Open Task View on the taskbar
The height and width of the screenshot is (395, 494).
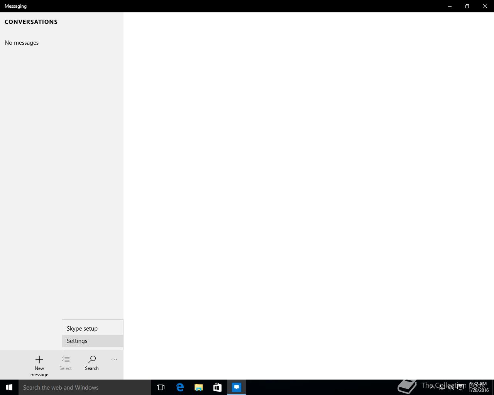(161, 387)
